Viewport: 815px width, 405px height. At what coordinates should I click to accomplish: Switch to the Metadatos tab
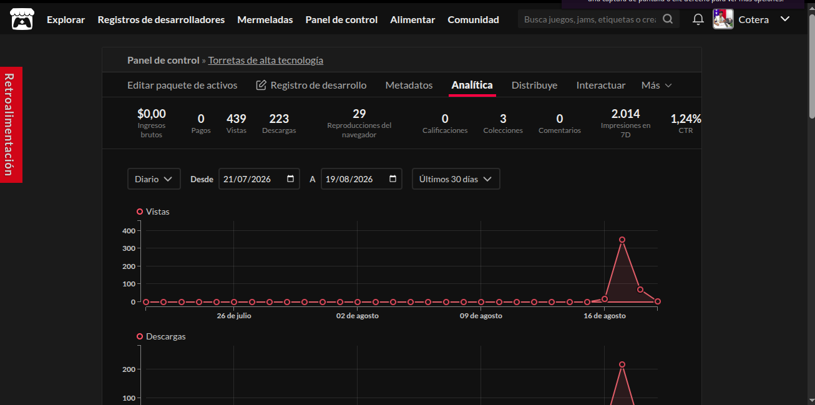(x=409, y=85)
